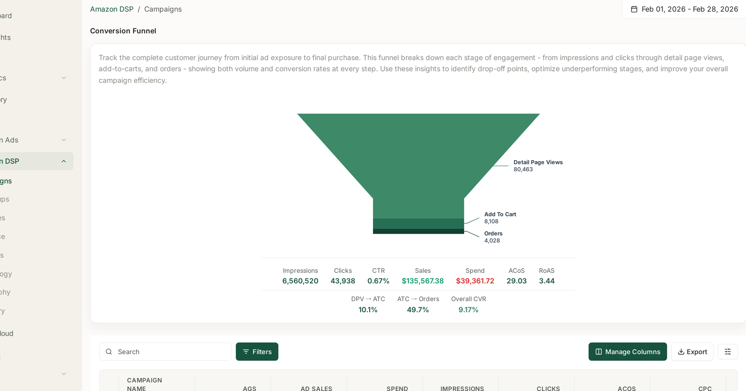Click the DPV to ATC rate 10.1%
746x391 pixels.
coord(368,310)
